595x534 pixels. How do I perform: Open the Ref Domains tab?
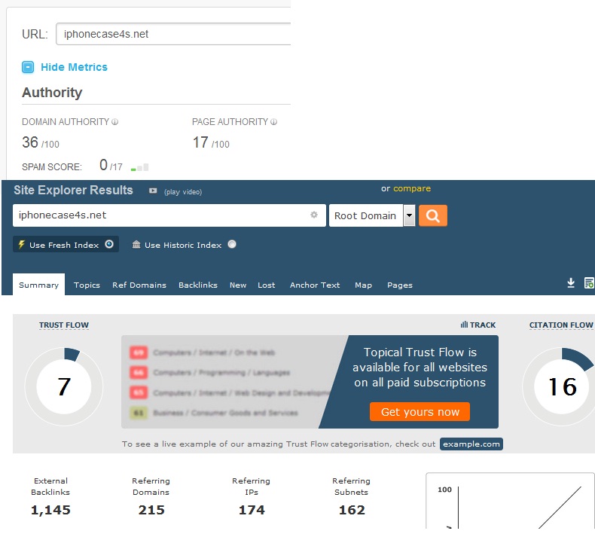click(139, 285)
